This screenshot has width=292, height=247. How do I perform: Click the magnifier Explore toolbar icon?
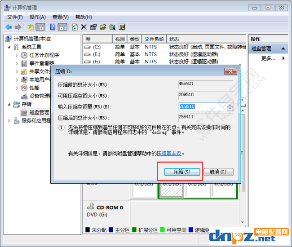point(112,27)
